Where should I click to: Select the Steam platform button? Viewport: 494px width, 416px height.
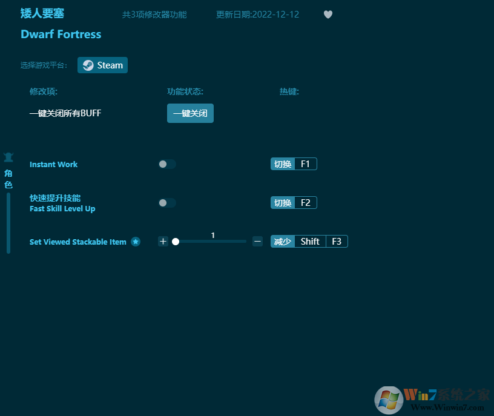coord(102,65)
